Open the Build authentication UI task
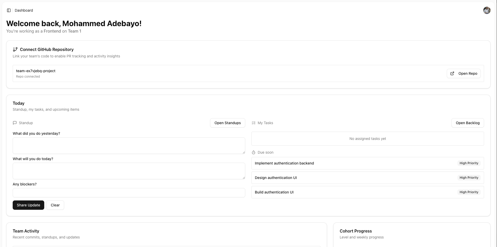The width and height of the screenshot is (497, 247). pos(274,192)
